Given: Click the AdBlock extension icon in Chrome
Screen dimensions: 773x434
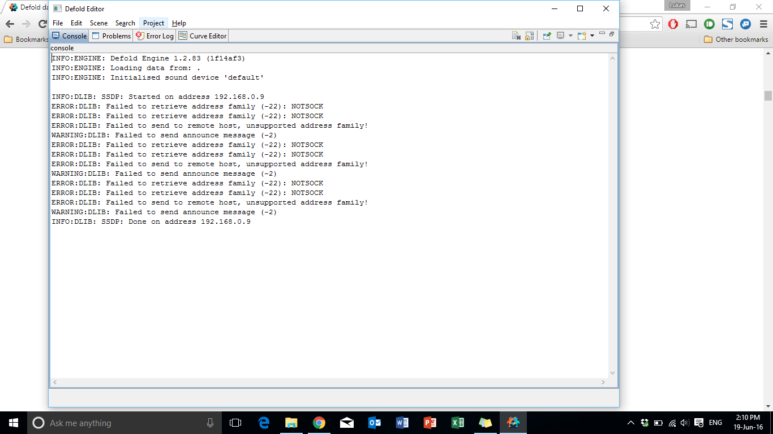Looking at the screenshot, I should tap(673, 24).
